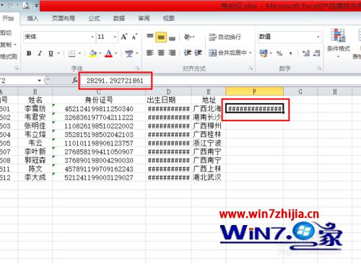Image resolution: width=361 pixels, height=264 pixels.
Task: Click the 复制 copy command
Action: coord(6,45)
